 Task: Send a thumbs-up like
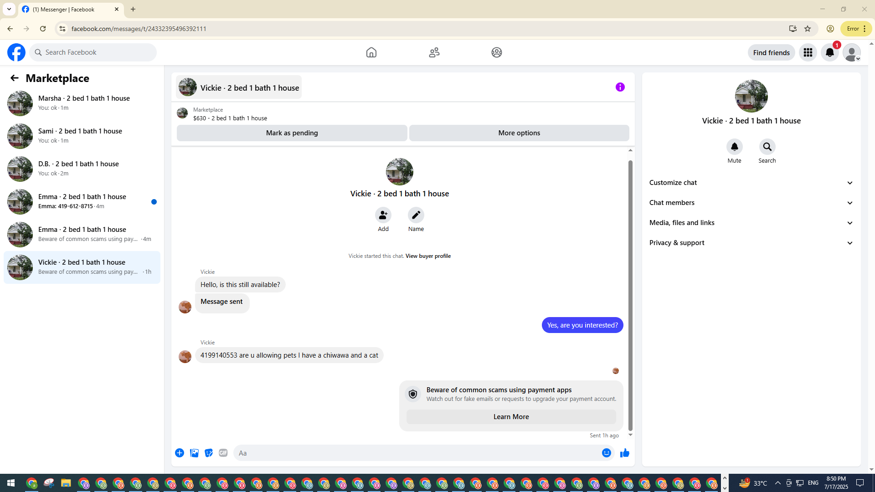coord(625,453)
